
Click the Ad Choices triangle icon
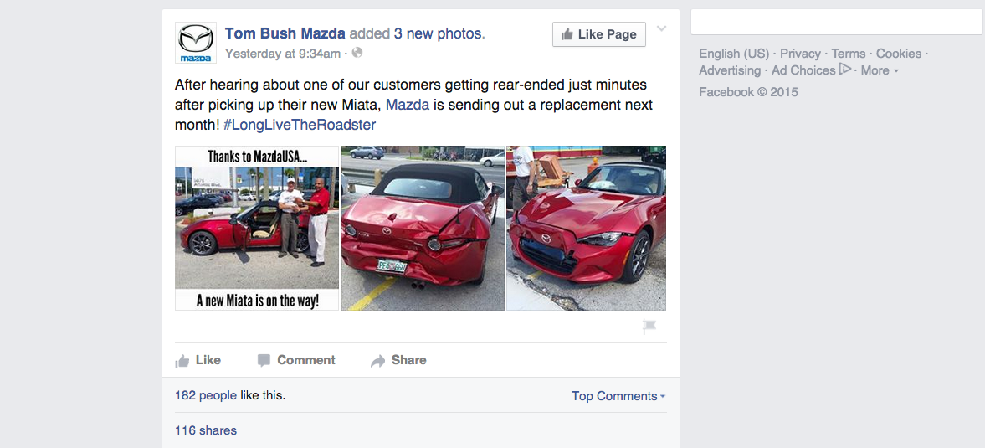845,70
